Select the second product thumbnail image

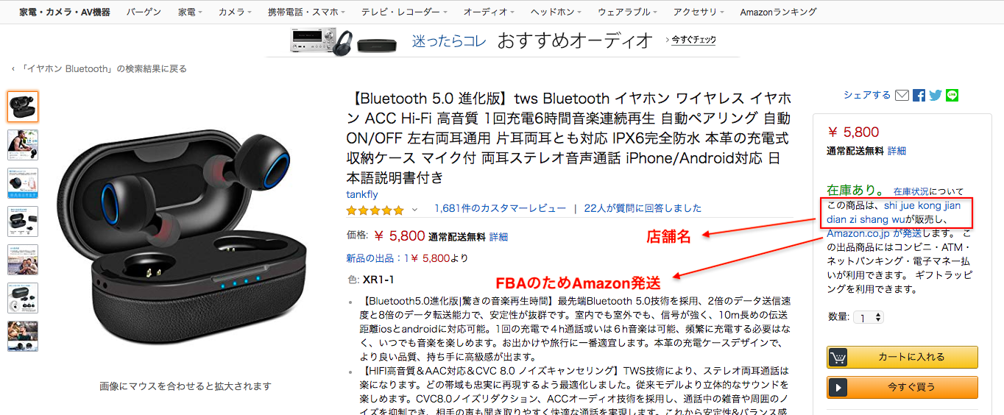[x=23, y=145]
